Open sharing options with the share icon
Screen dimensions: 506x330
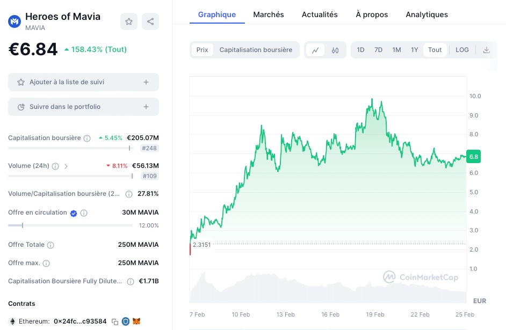[x=149, y=21]
